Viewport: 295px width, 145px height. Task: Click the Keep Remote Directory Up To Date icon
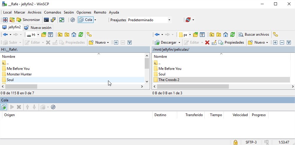pyautogui.click(x=62, y=20)
